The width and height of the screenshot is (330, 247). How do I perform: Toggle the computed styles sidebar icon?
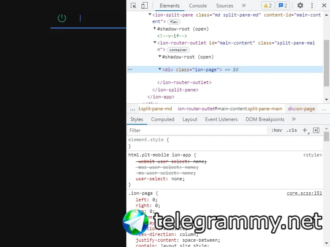[x=316, y=130]
